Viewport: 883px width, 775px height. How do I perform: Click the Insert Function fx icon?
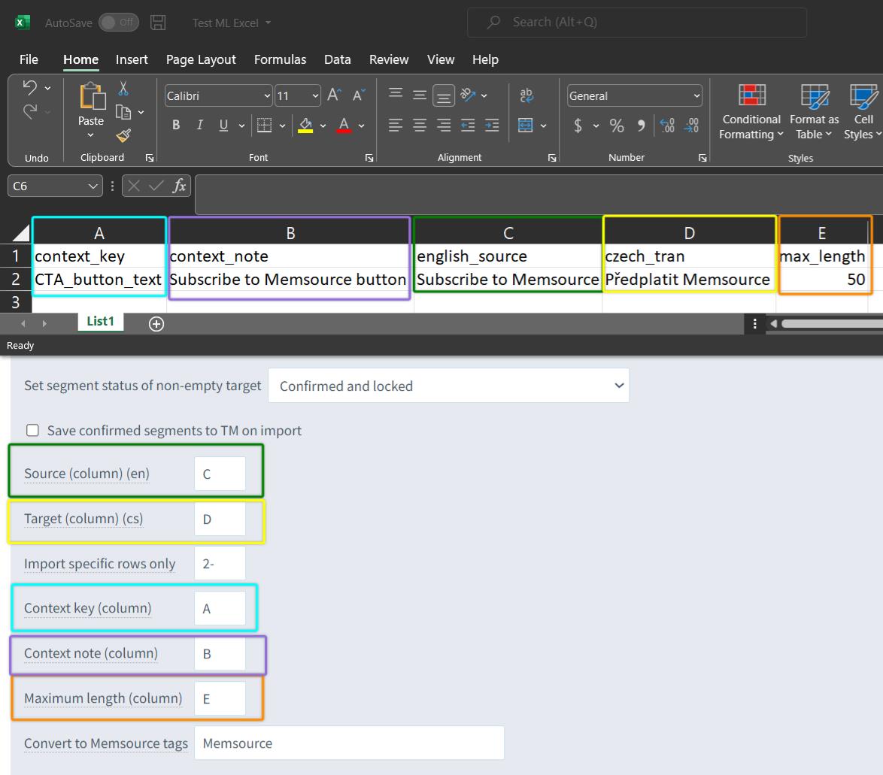179,186
